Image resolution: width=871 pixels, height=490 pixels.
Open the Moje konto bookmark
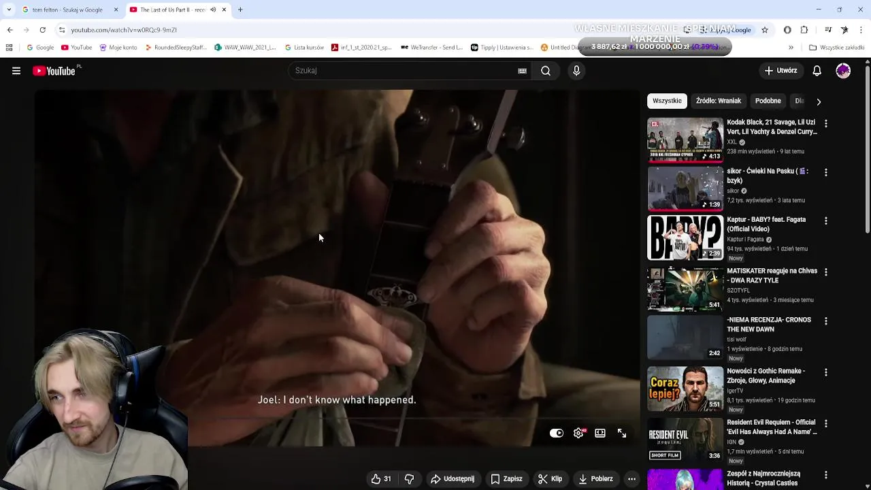tap(118, 48)
